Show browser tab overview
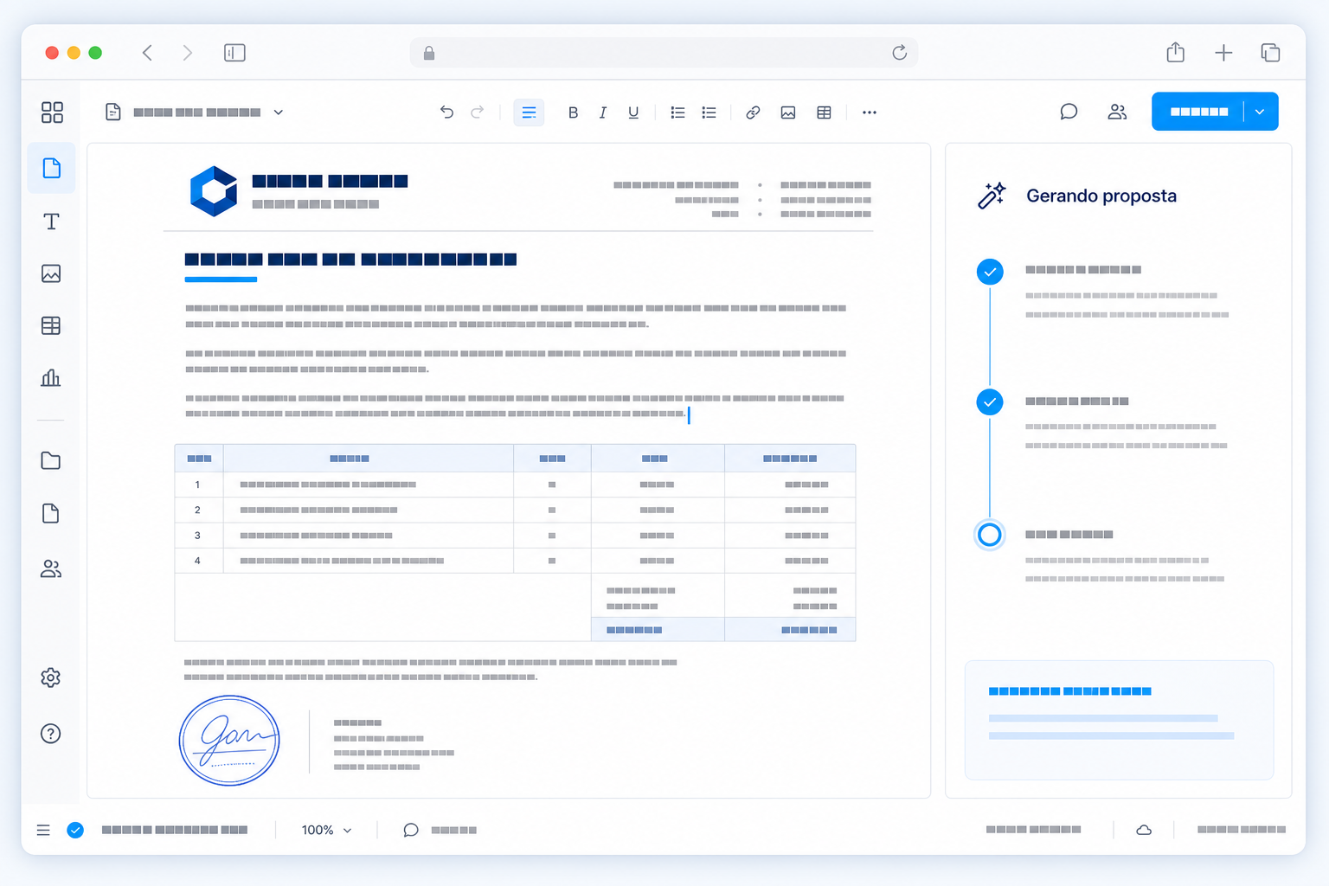The width and height of the screenshot is (1329, 886). pos(1270,53)
